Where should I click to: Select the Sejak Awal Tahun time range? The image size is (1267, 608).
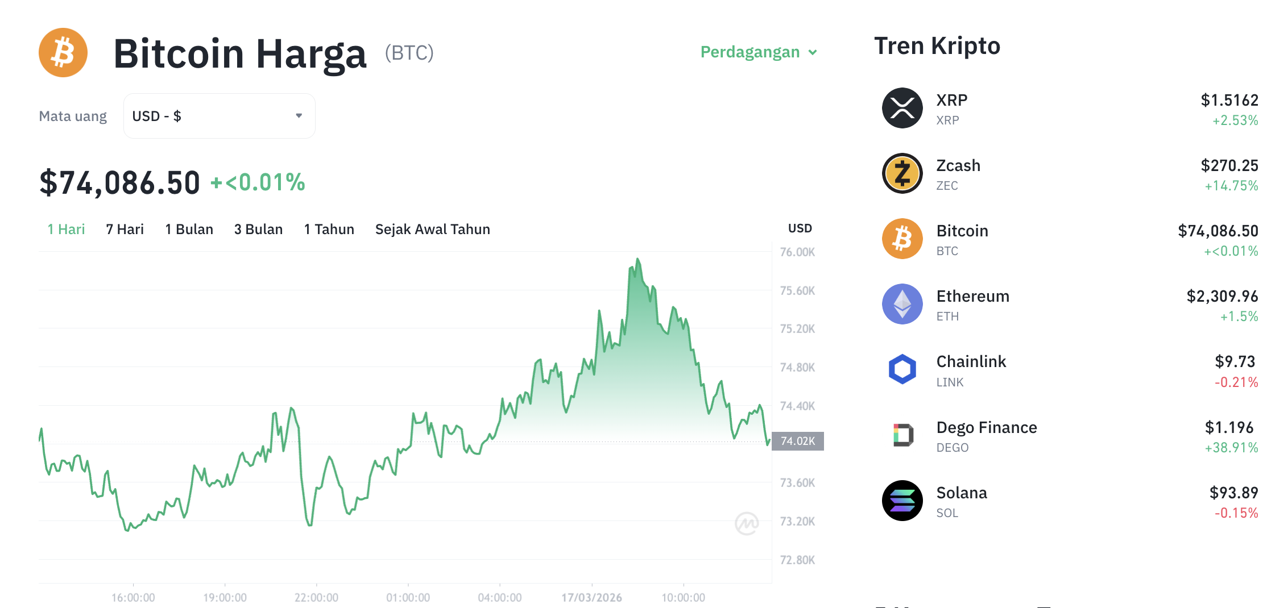(432, 229)
